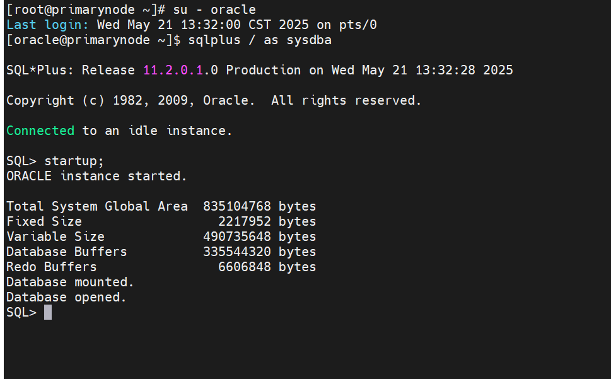Click the "sqlplus / as sysdba" command
Screen dimensions: 611x379
(x=260, y=40)
